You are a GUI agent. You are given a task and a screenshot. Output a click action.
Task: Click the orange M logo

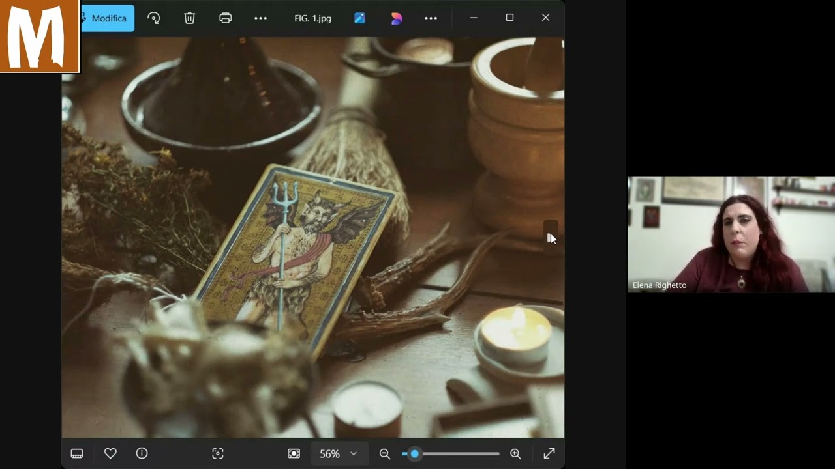point(39,36)
